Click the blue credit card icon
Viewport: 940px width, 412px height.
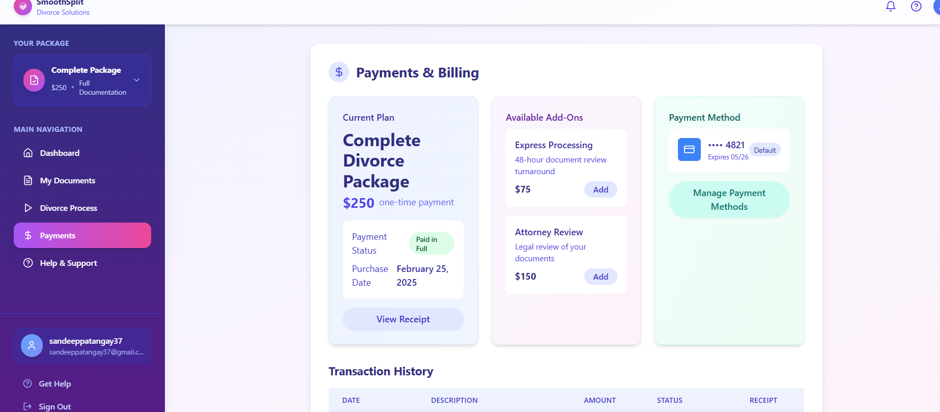689,150
